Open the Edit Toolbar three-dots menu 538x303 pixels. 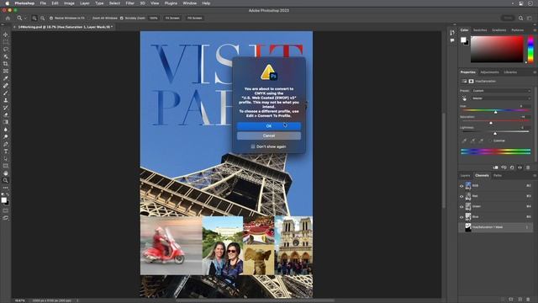[6, 188]
